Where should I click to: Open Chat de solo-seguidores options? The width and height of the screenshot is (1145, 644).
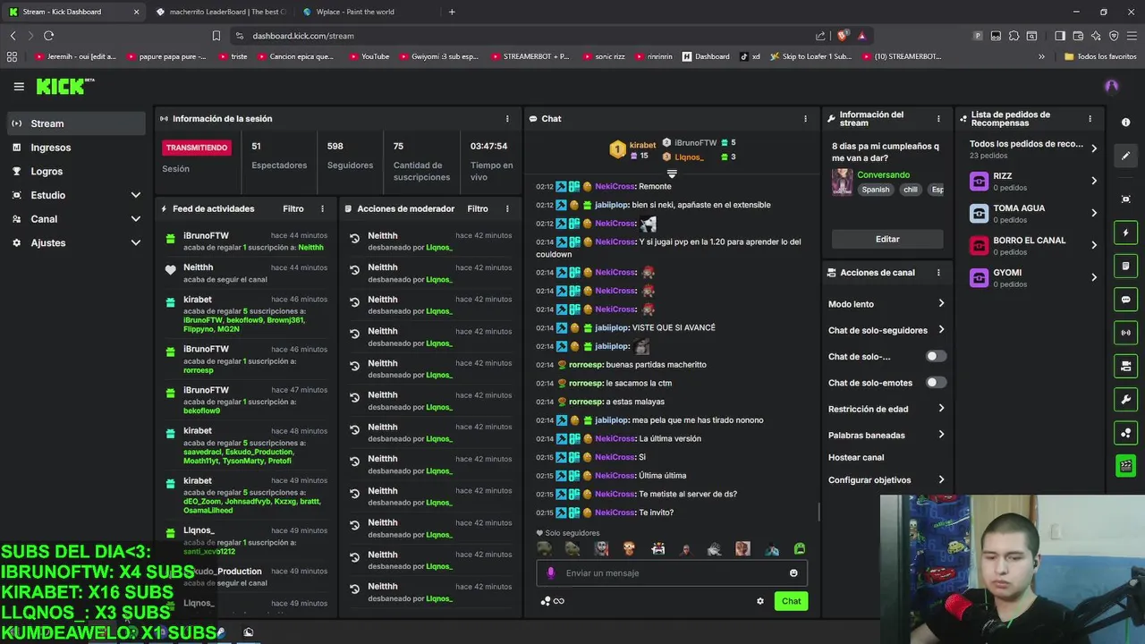click(x=886, y=330)
